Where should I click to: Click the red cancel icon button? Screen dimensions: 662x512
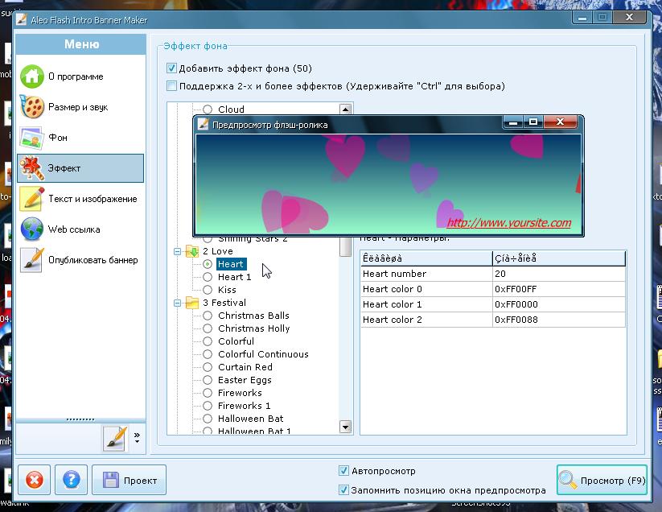click(x=34, y=481)
